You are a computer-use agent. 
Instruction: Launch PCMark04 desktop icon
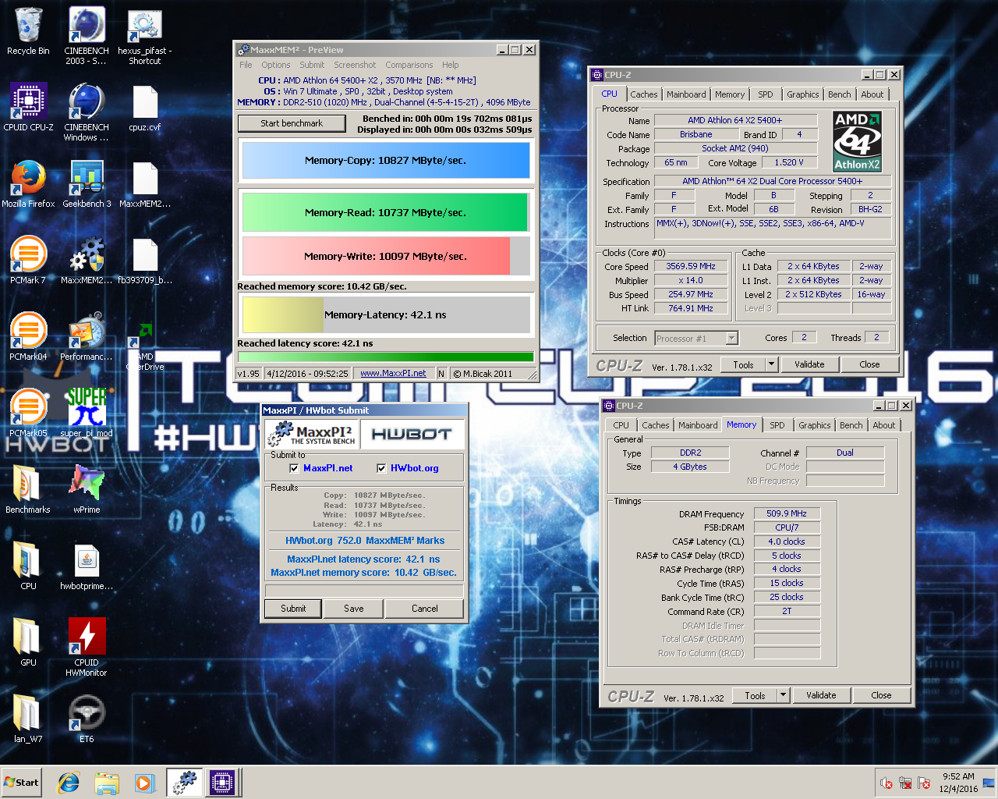tap(29, 336)
